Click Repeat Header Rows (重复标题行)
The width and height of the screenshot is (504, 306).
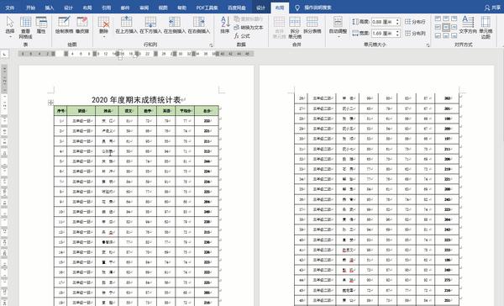[x=249, y=19]
